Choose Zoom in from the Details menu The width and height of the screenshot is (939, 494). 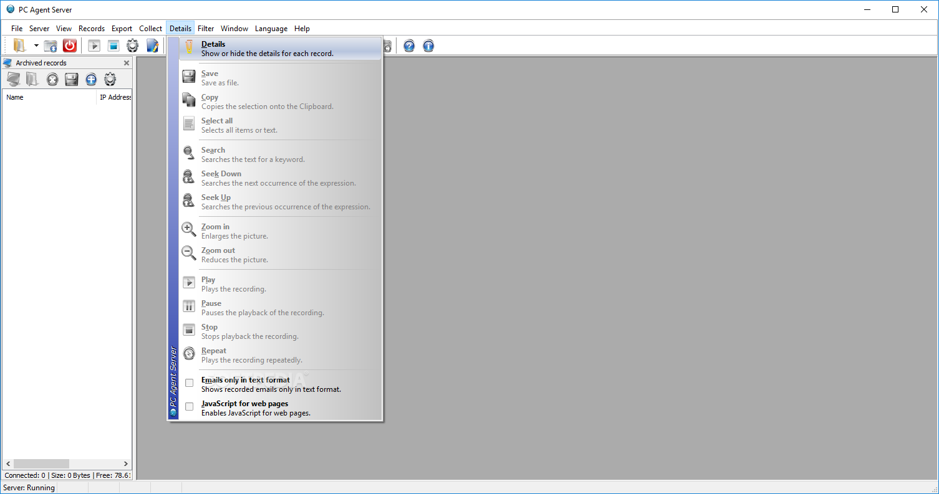pos(280,231)
